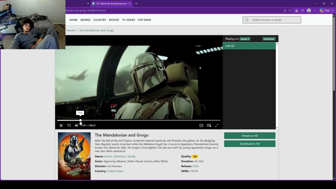
Task: Open the List Server button
Action: click(x=269, y=39)
